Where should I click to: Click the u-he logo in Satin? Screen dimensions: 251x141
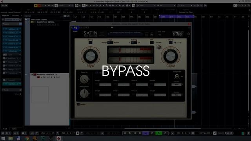pyautogui.click(x=178, y=34)
